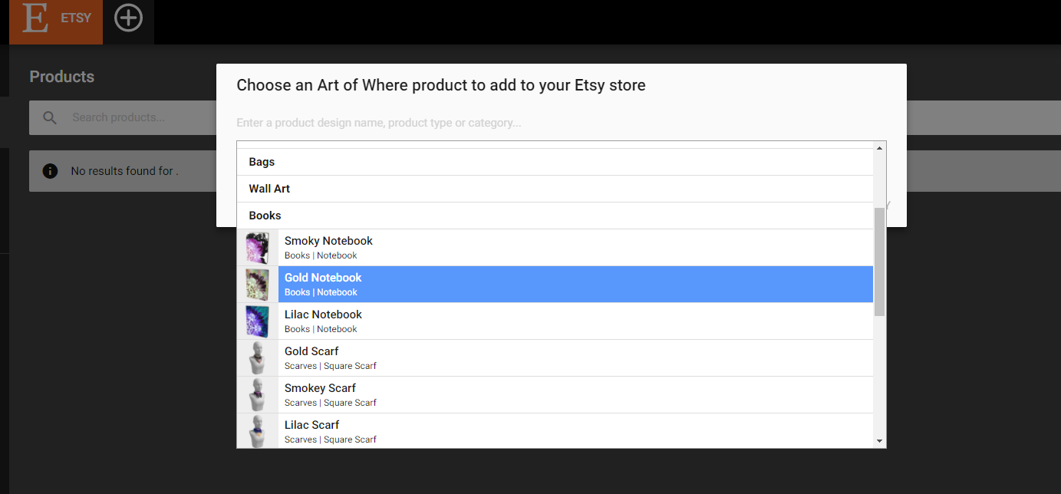Image resolution: width=1061 pixels, height=494 pixels.
Task: Click the search magnifier icon in Products
Action: pyautogui.click(x=50, y=117)
